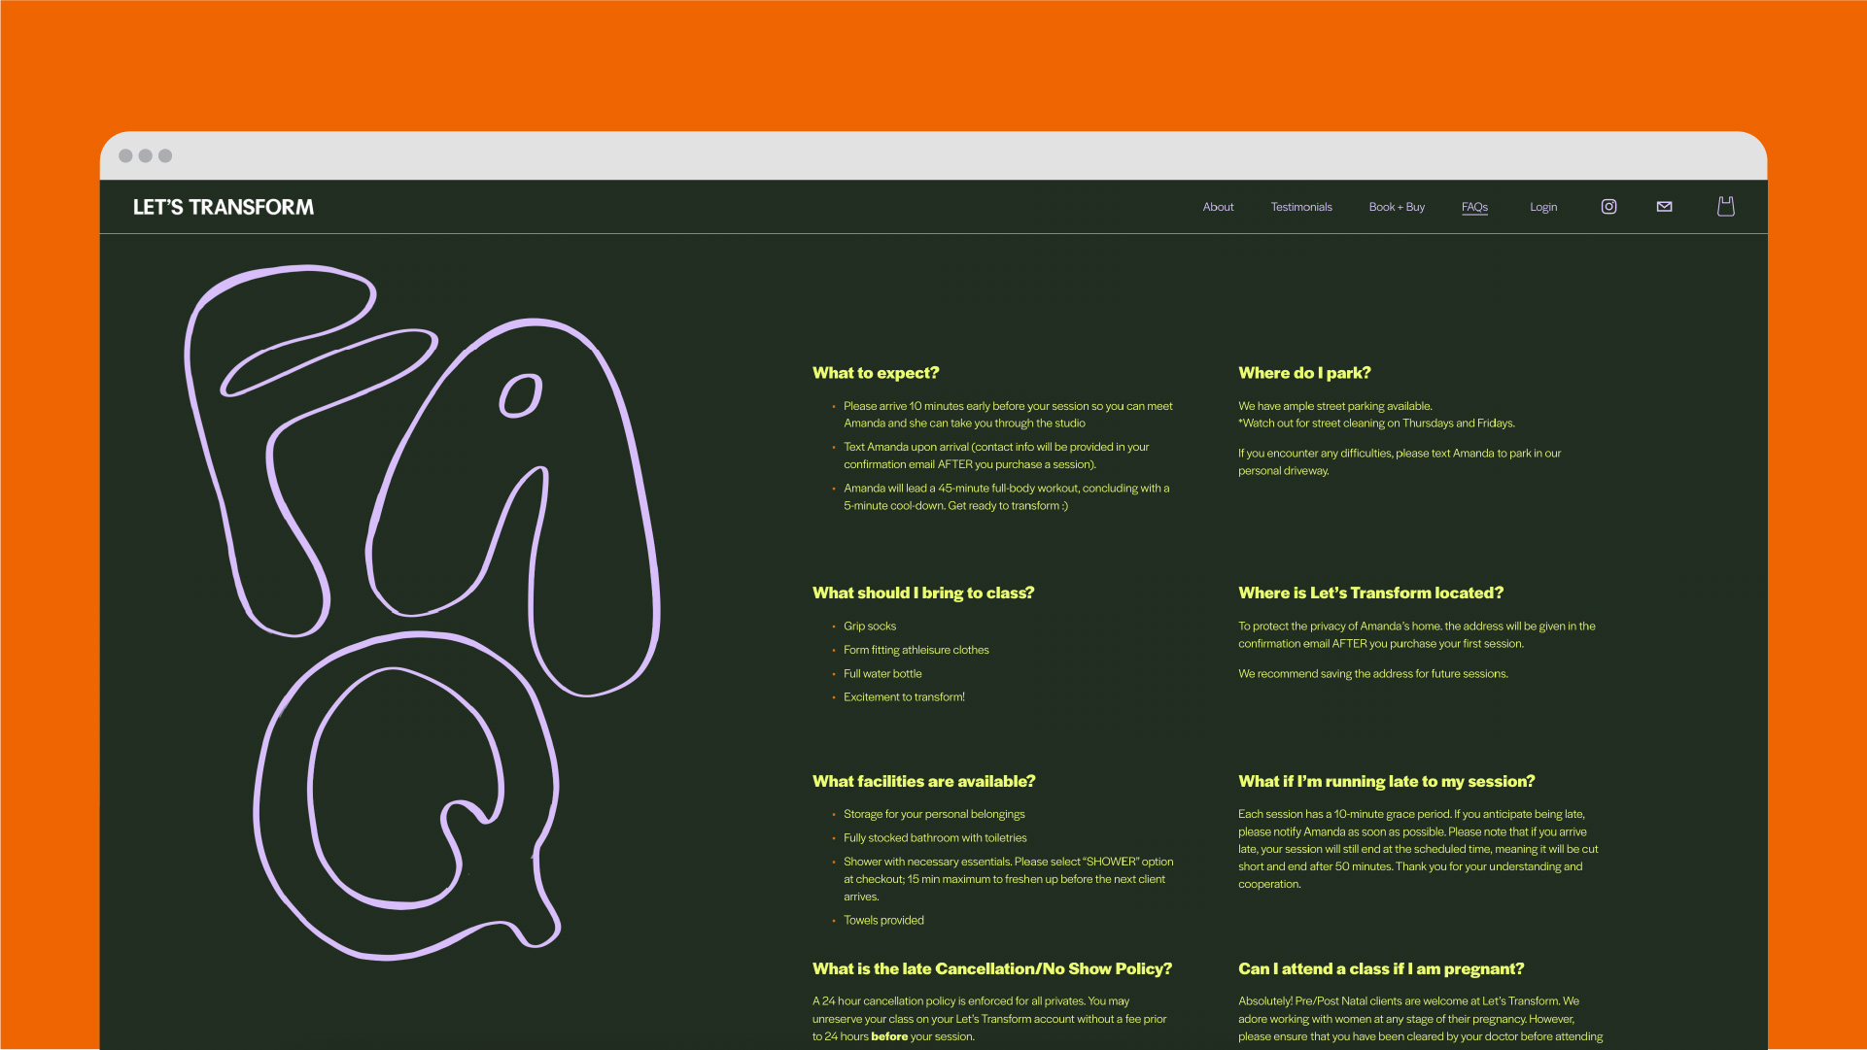Click 'What should I bring to class?' heading

922,593
